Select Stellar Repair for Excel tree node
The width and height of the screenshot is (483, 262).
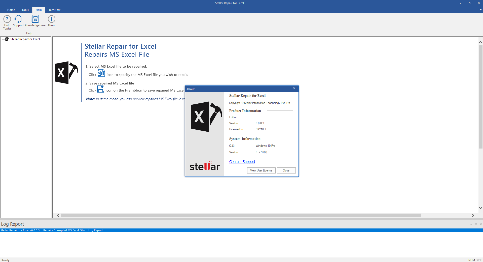(25, 39)
